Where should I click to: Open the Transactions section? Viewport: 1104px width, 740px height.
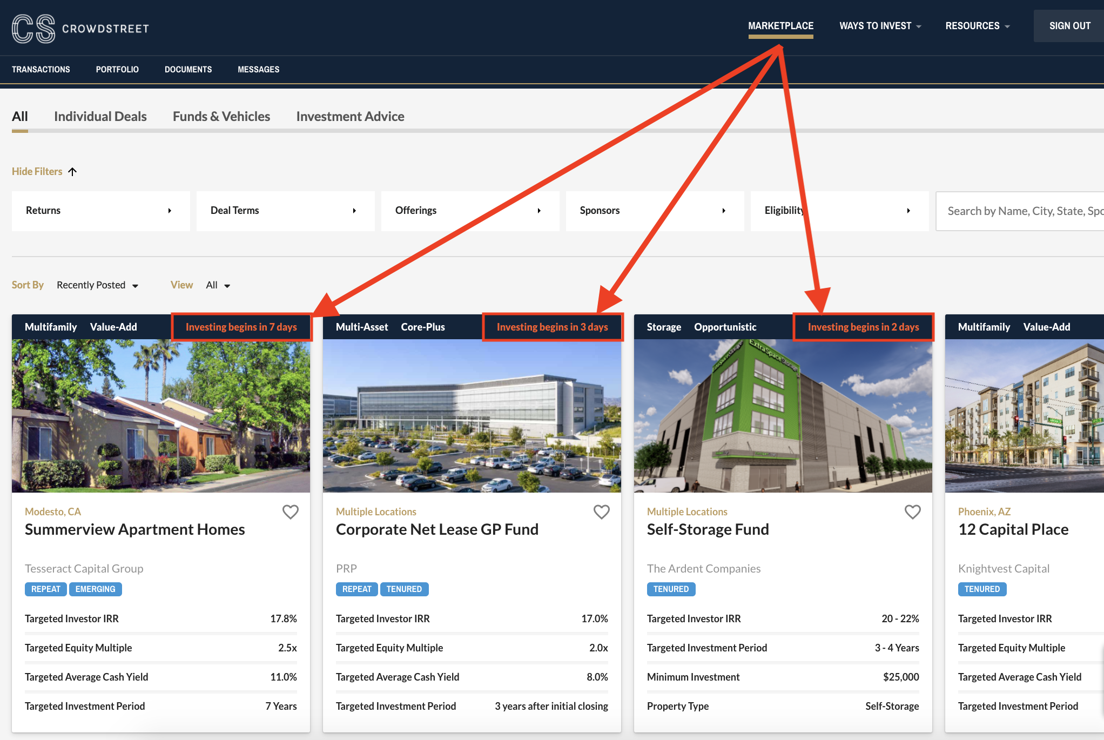(41, 69)
